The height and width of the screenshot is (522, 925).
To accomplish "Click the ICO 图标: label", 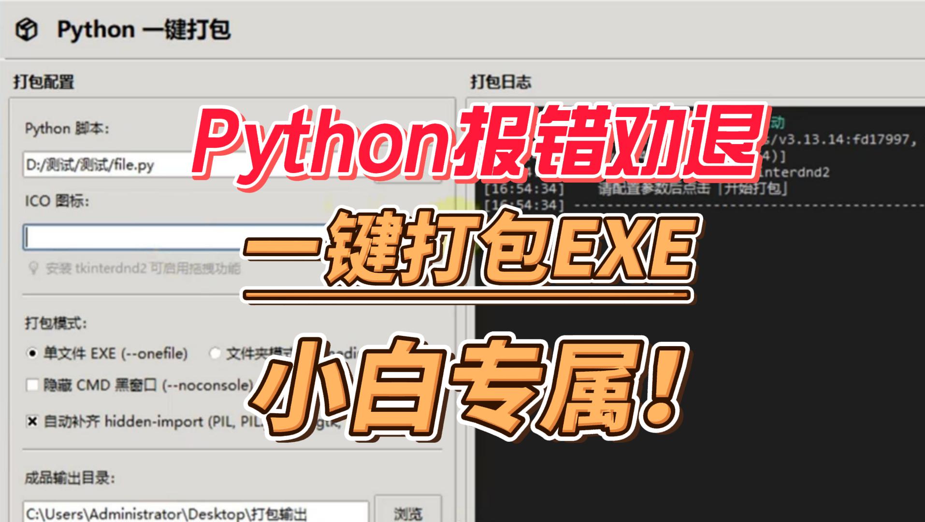I will (x=57, y=201).
